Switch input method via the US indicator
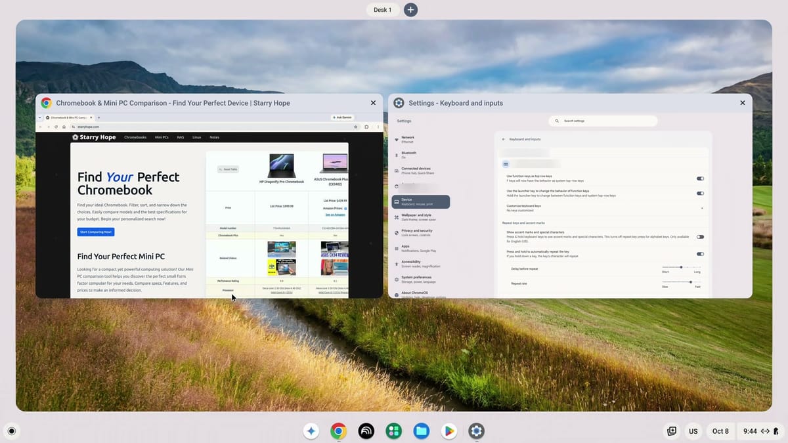The height and width of the screenshot is (443, 788). pos(693,431)
